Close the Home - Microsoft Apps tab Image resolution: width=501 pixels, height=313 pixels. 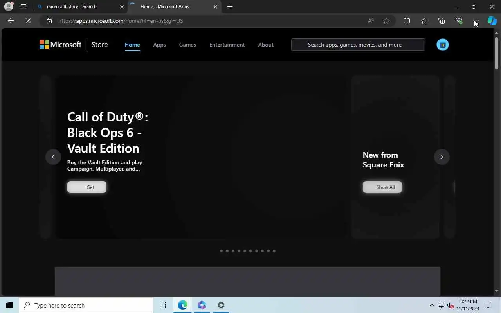[x=215, y=7]
